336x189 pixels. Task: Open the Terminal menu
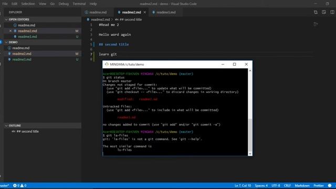point(79,4)
